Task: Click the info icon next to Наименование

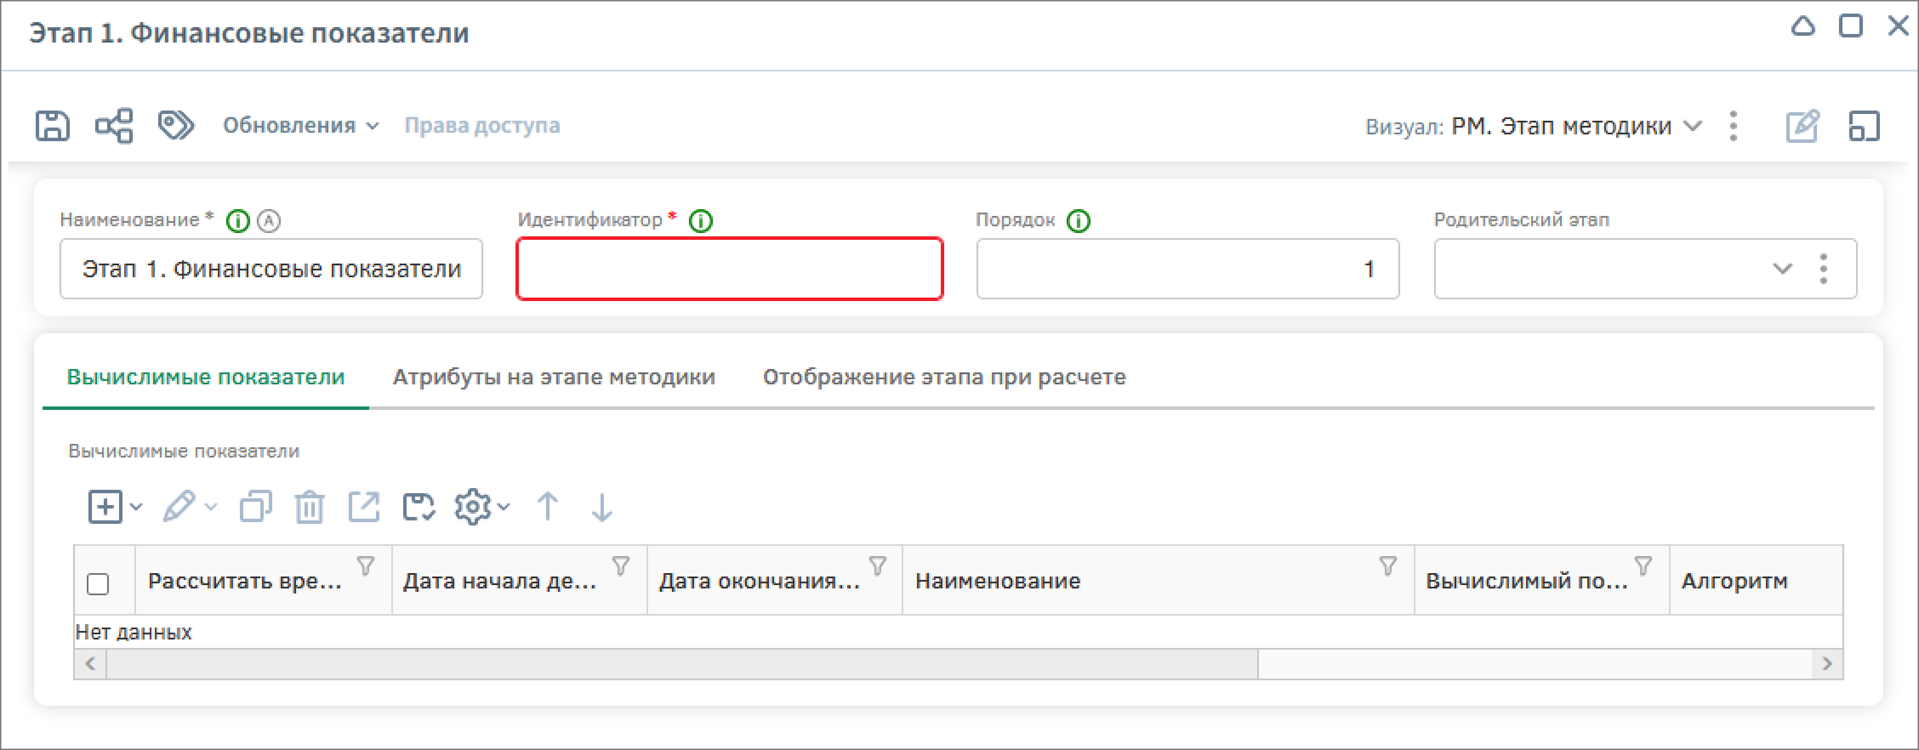Action: point(238,221)
